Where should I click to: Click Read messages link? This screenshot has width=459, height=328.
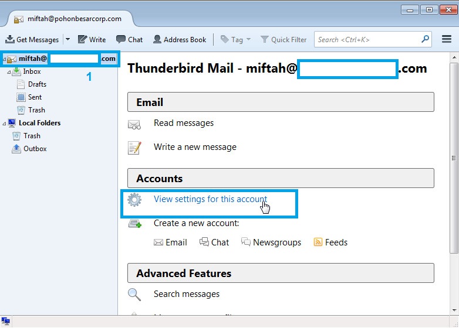coord(184,123)
